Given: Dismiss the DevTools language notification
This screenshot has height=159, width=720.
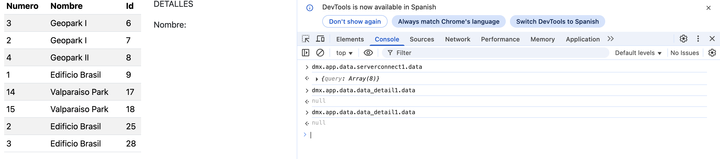Looking at the screenshot, I should click(708, 8).
